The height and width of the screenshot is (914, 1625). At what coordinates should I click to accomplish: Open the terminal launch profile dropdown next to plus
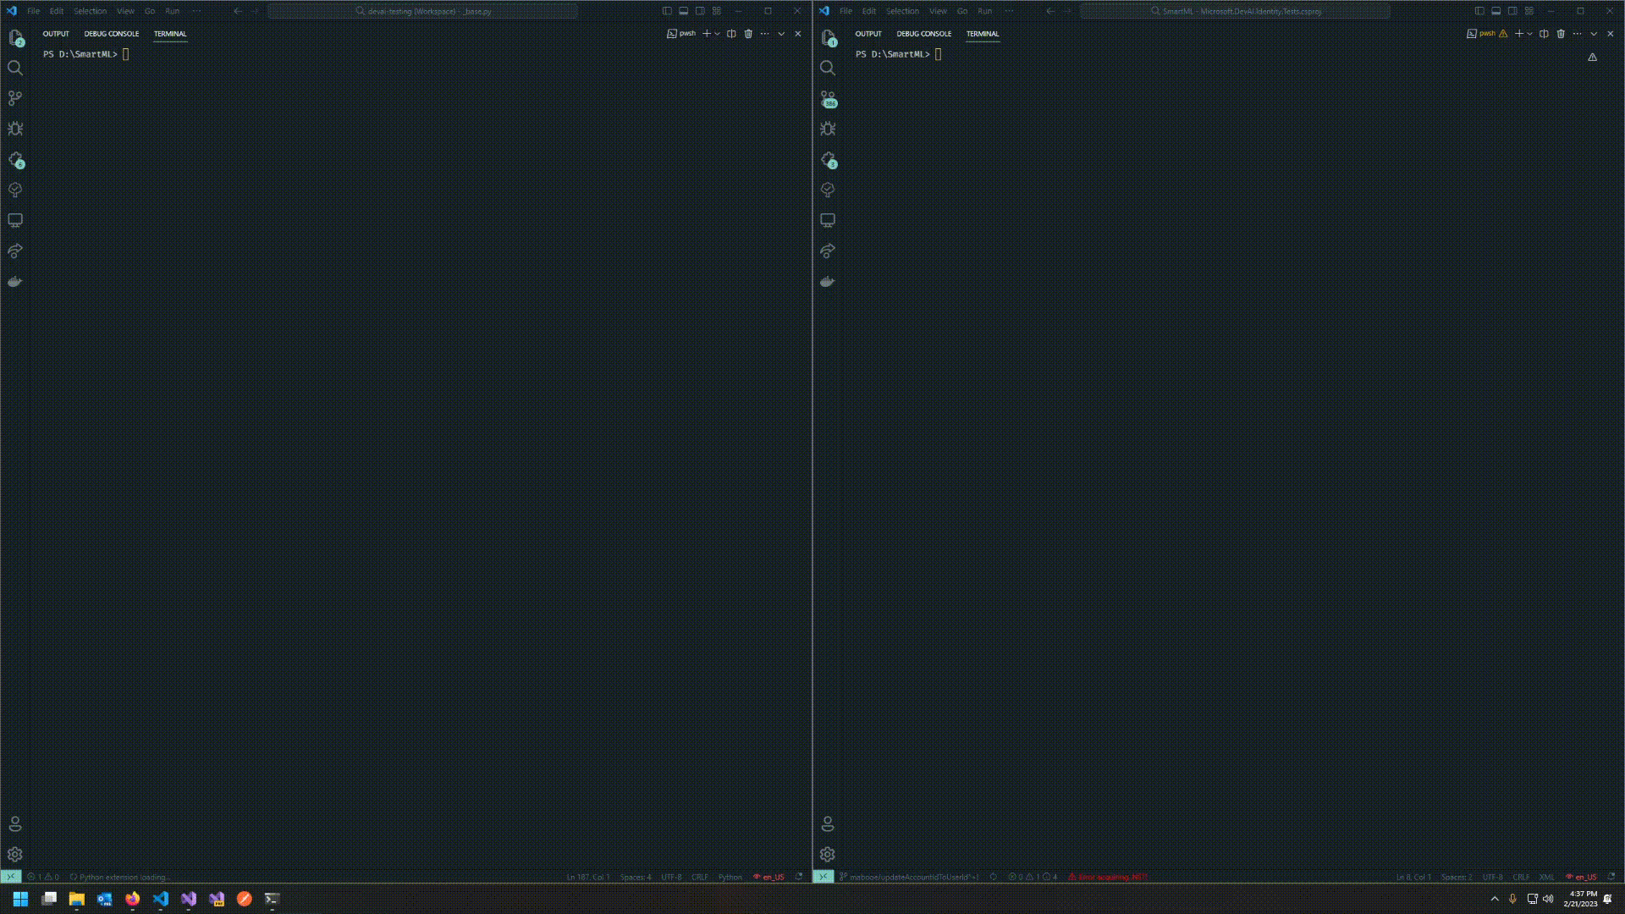[718, 33]
